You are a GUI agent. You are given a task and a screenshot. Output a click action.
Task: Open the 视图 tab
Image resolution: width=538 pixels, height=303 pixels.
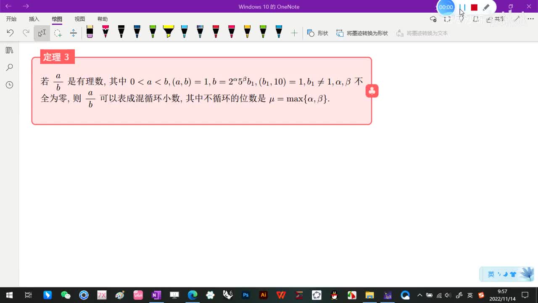[x=79, y=19]
